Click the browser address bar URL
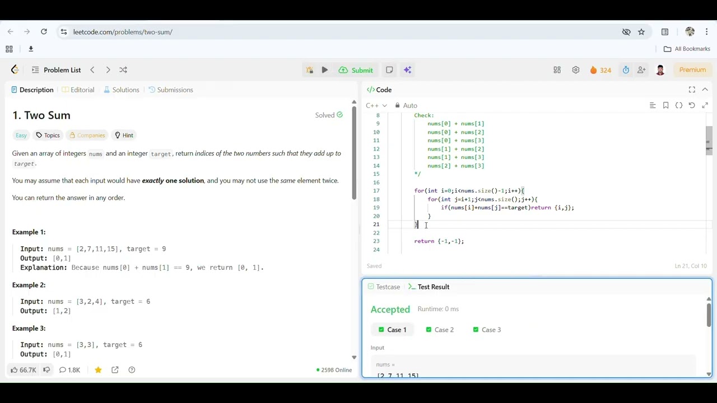The image size is (717, 403). pyautogui.click(x=123, y=32)
